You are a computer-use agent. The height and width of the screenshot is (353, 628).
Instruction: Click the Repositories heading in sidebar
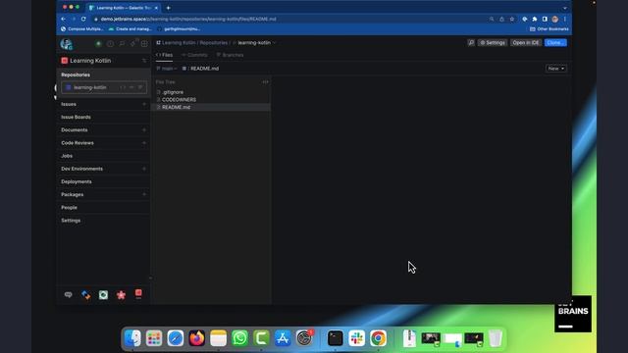tap(76, 75)
